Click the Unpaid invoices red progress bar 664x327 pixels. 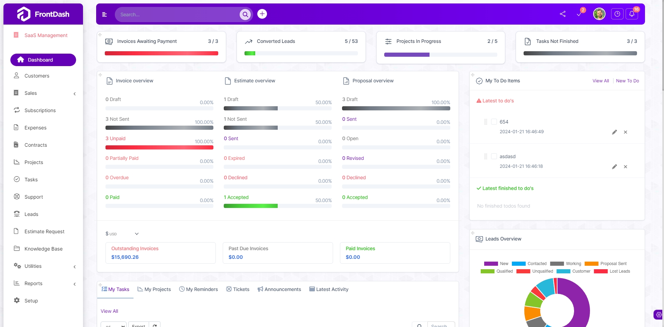tap(159, 147)
